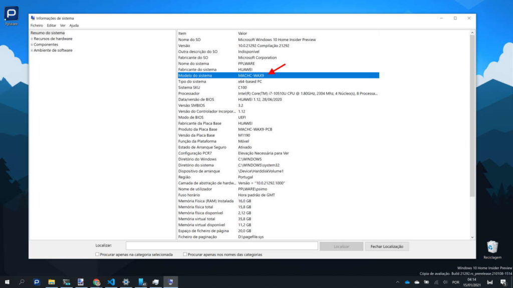
Task: Select the 'Nome do SO' row
Action: click(x=279, y=40)
